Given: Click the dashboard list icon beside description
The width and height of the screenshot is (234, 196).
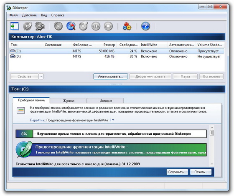Looking at the screenshot, I should (21, 111).
